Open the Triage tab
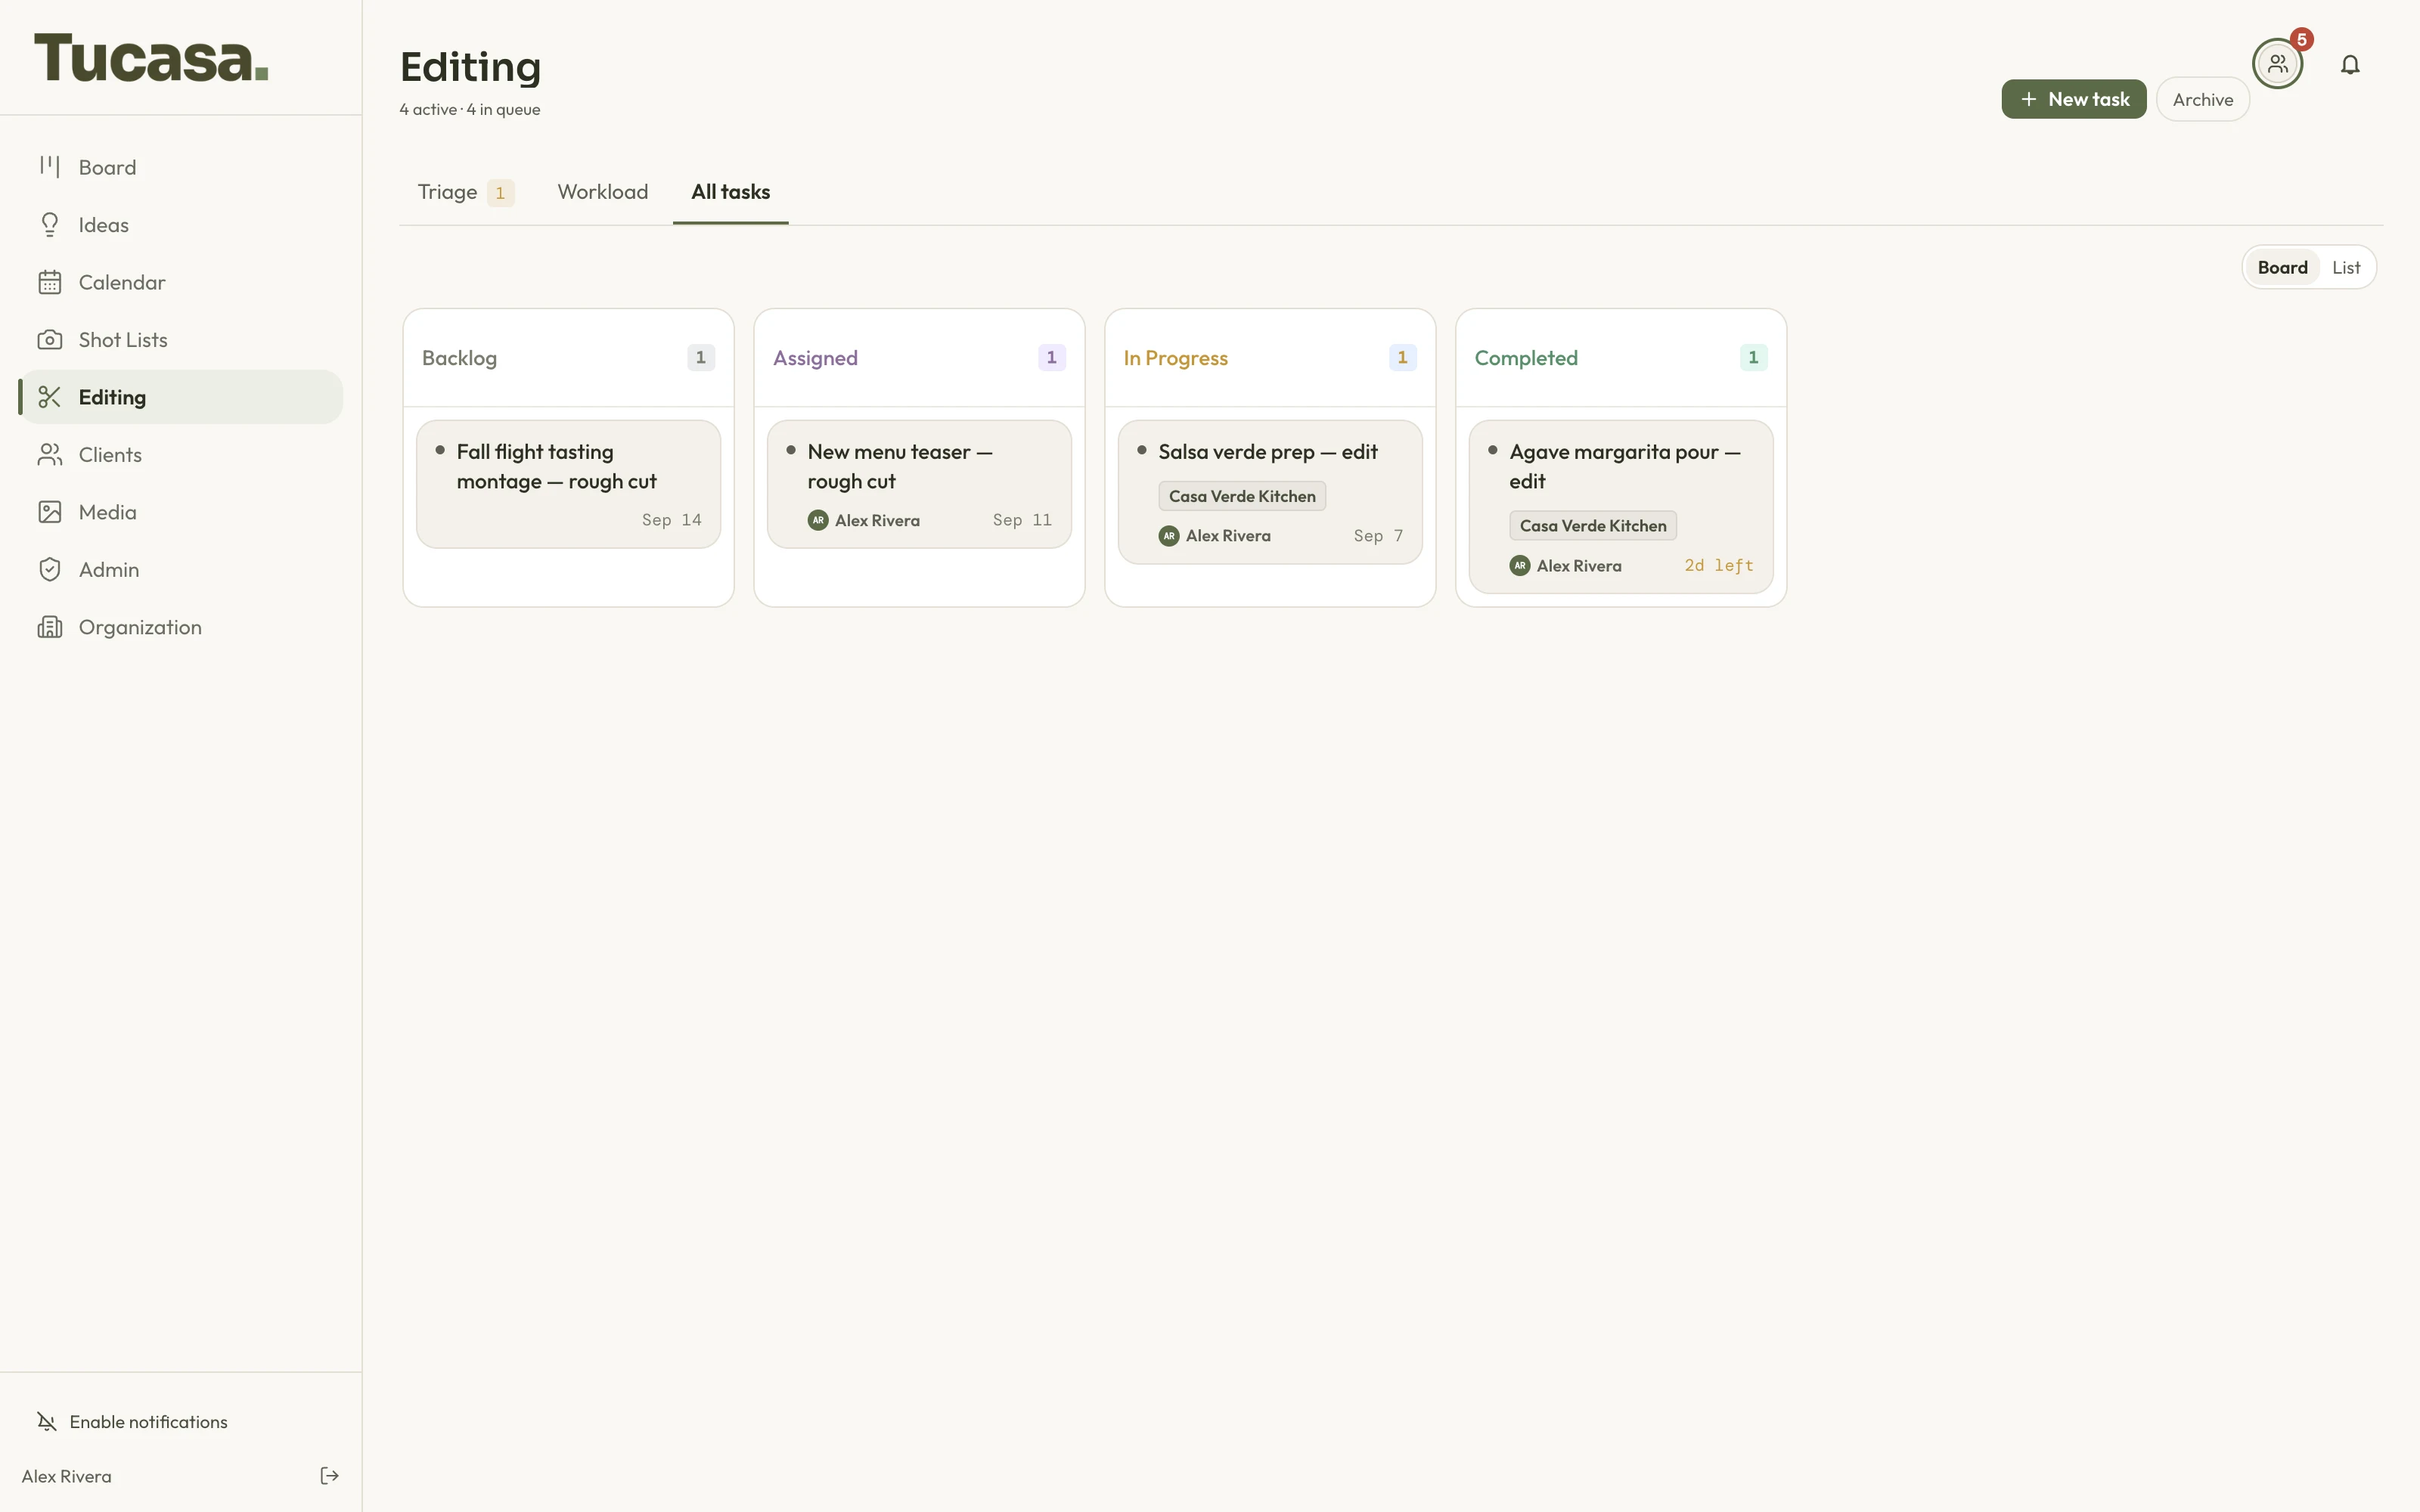The height and width of the screenshot is (1512, 2420). click(x=465, y=192)
